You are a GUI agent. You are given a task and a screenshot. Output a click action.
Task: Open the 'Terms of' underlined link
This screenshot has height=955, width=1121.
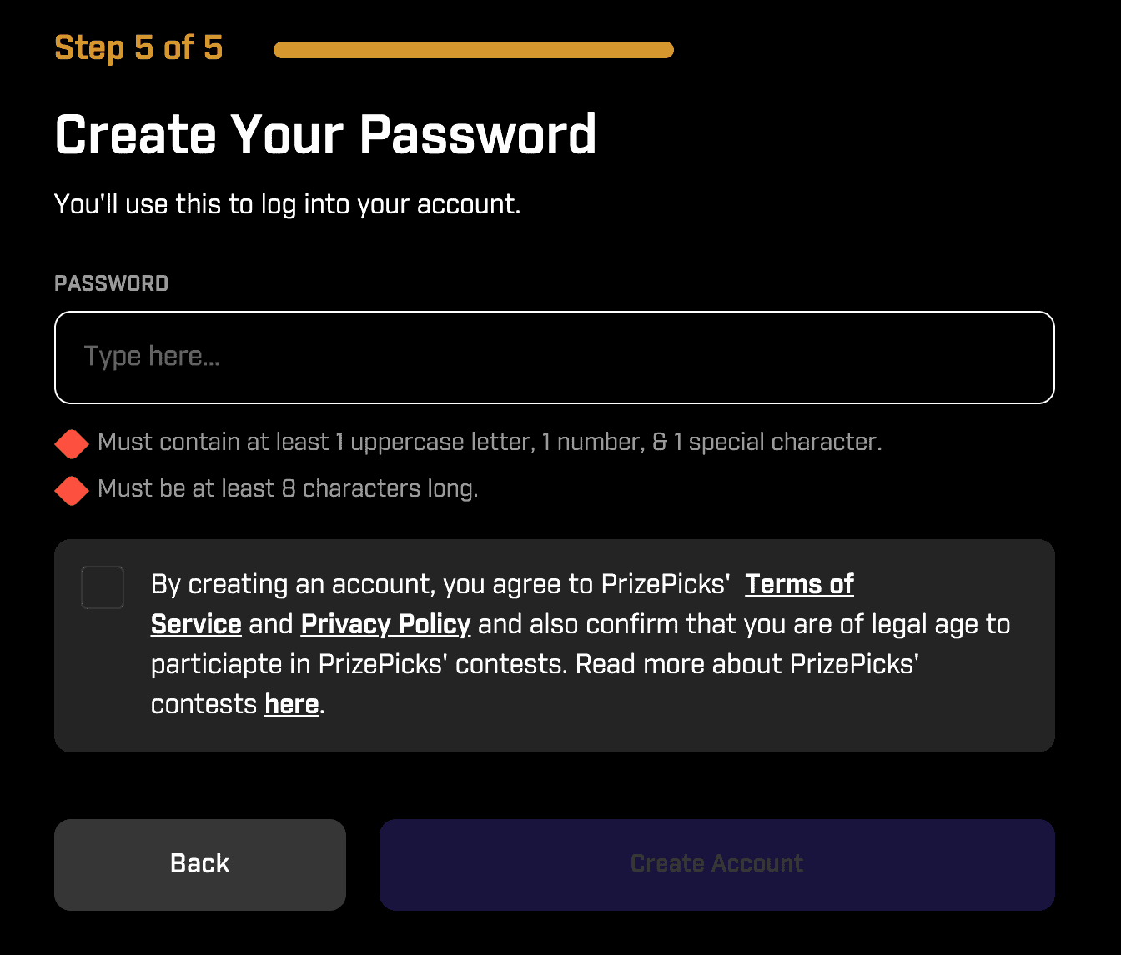(799, 584)
